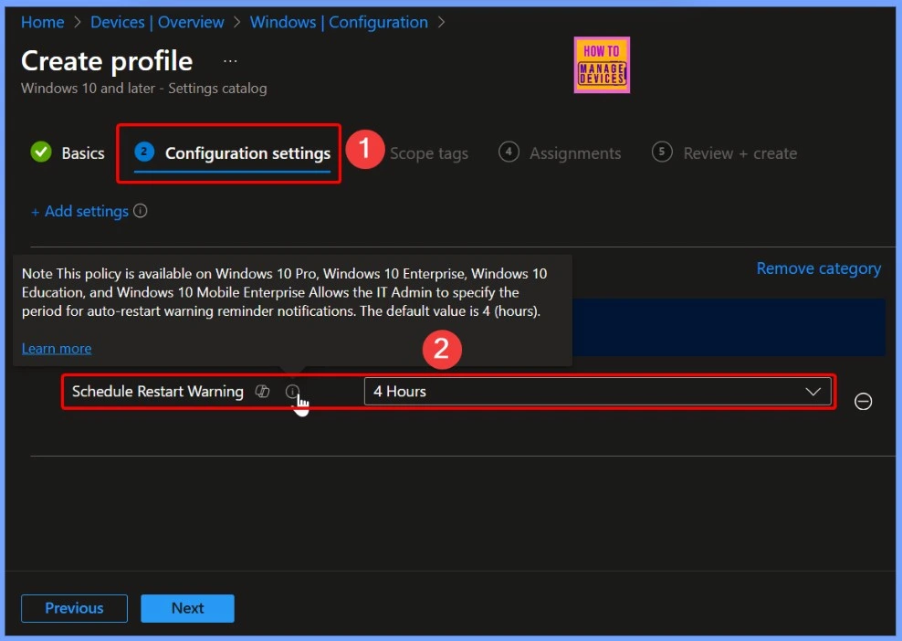902x641 pixels.
Task: Click info icon next to Add settings
Action: (141, 211)
